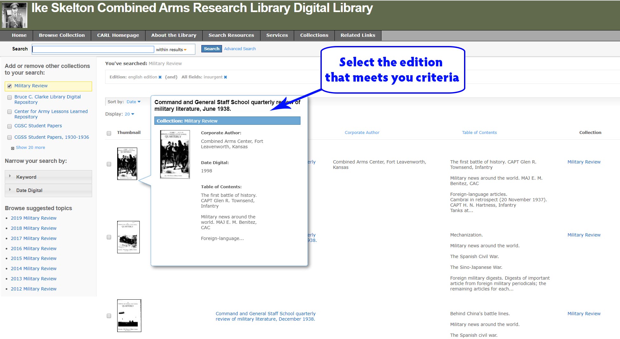The image size is (620, 339).
Task: Click the cover image inside the popup
Action: (175, 154)
